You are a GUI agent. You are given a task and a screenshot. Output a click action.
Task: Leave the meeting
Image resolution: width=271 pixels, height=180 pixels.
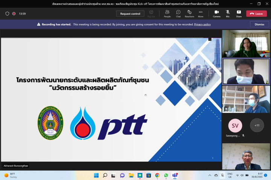pos(256,13)
